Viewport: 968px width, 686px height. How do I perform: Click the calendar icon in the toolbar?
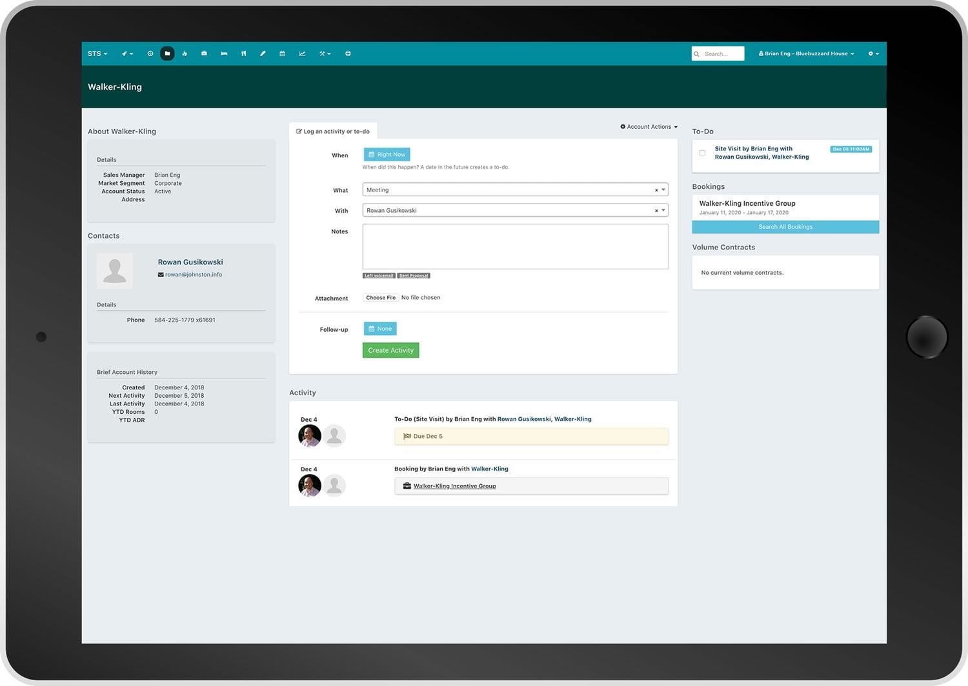(282, 54)
